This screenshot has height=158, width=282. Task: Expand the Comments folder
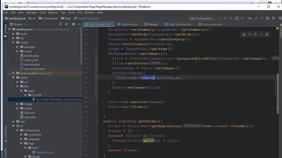click(22, 135)
